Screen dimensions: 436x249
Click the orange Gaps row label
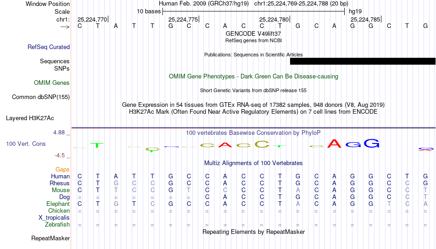tap(62, 170)
